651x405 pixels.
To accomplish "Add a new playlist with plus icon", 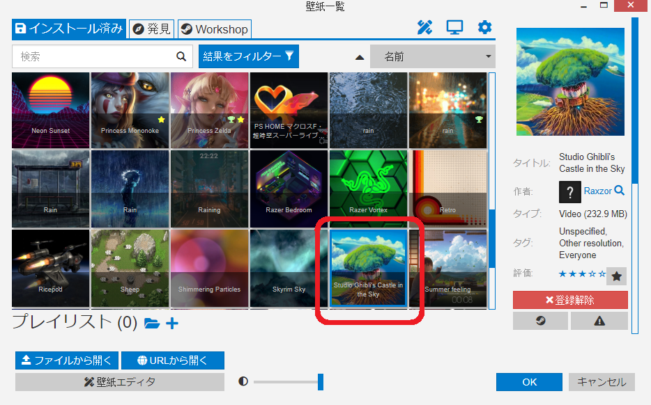I will 172,323.
